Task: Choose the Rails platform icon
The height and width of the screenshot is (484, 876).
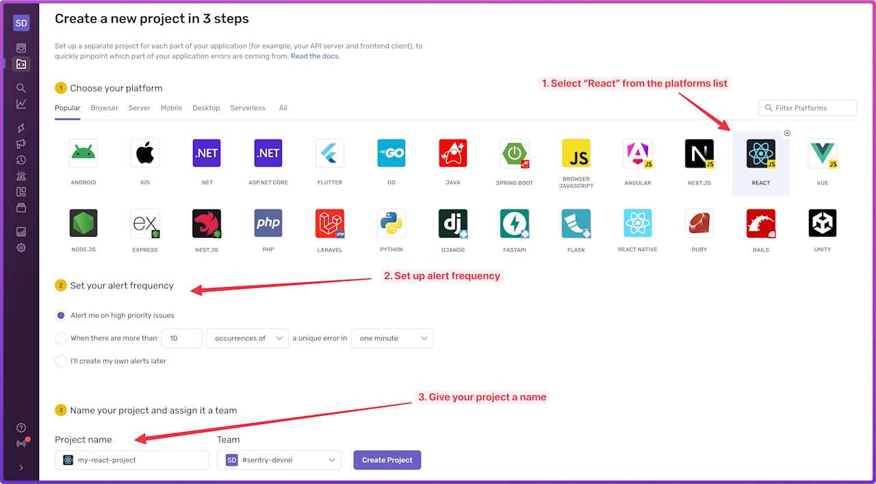Action: (761, 223)
